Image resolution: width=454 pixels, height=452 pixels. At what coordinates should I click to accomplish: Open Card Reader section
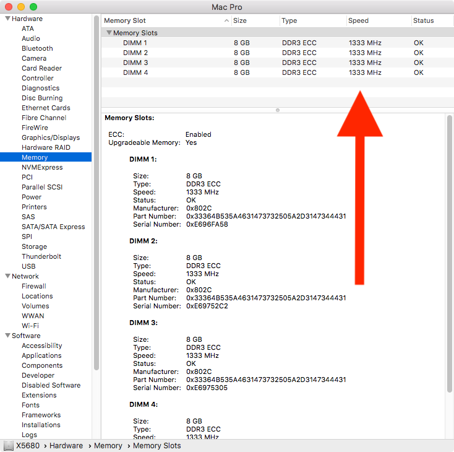[x=41, y=68]
